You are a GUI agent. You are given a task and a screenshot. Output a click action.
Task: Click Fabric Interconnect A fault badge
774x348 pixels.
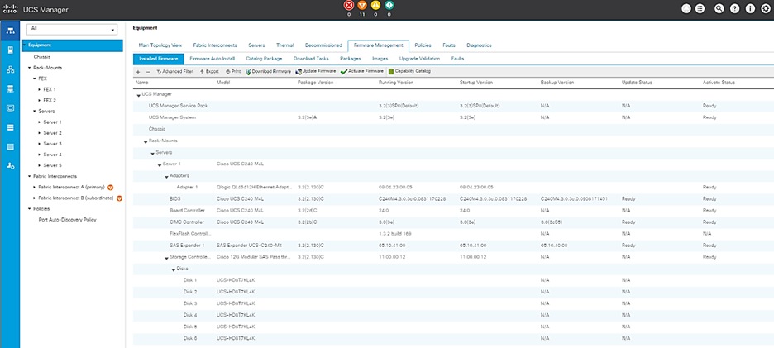(111, 188)
